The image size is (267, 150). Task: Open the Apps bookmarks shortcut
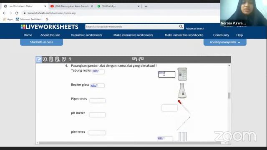[8, 19]
